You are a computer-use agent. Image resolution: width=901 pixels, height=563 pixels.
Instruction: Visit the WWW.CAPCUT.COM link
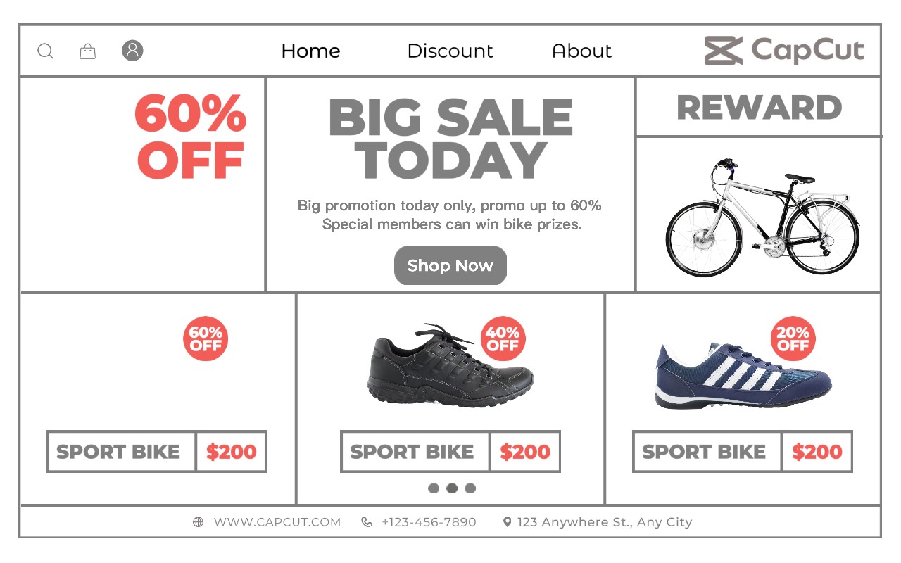pos(277,522)
